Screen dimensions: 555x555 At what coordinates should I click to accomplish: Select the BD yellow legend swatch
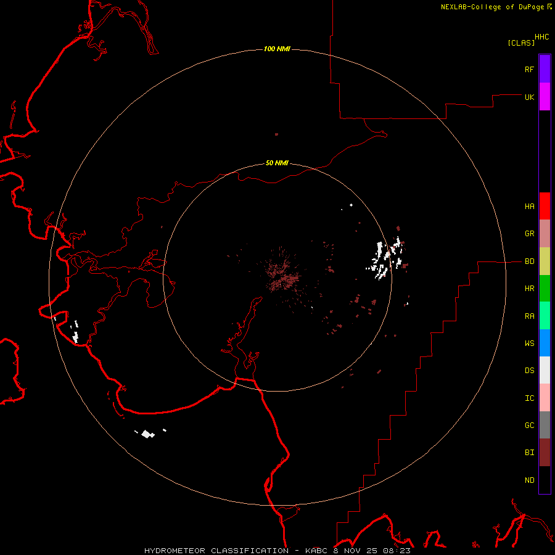(545, 261)
